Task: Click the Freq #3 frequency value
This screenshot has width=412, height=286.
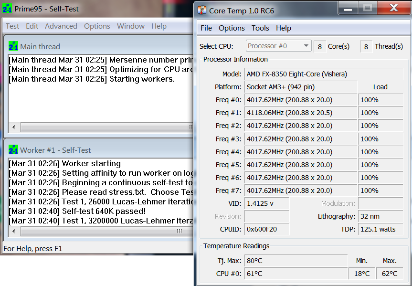Action: [x=301, y=139]
